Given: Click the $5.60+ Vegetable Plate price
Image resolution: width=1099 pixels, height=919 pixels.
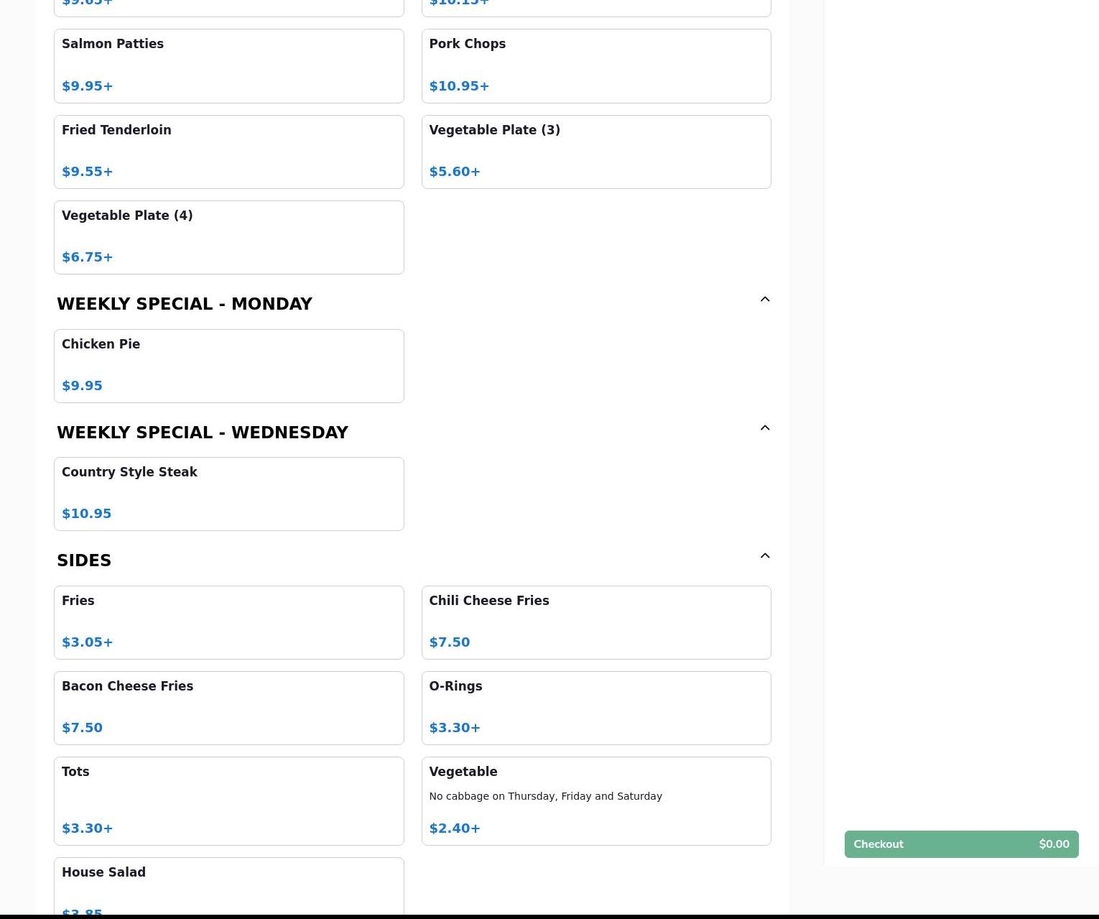Looking at the screenshot, I should (455, 172).
